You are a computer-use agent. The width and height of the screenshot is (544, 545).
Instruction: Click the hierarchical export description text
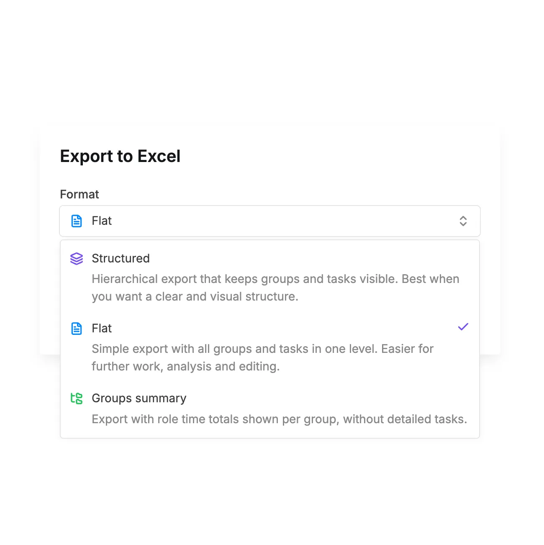pos(275,288)
